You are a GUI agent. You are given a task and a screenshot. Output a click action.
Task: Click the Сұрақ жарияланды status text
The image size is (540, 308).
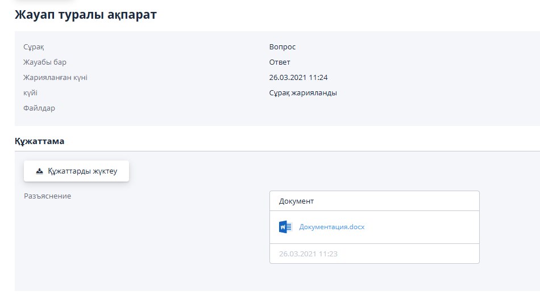click(x=303, y=93)
